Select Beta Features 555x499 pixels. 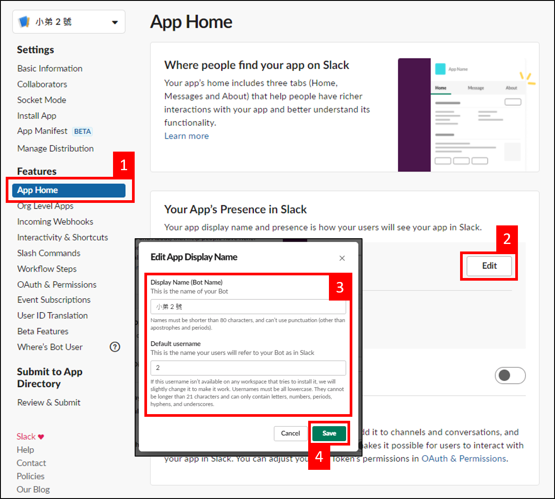coord(43,331)
